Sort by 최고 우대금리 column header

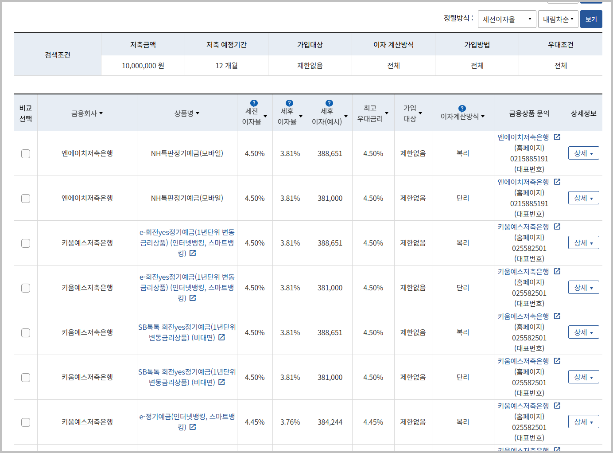(x=373, y=113)
